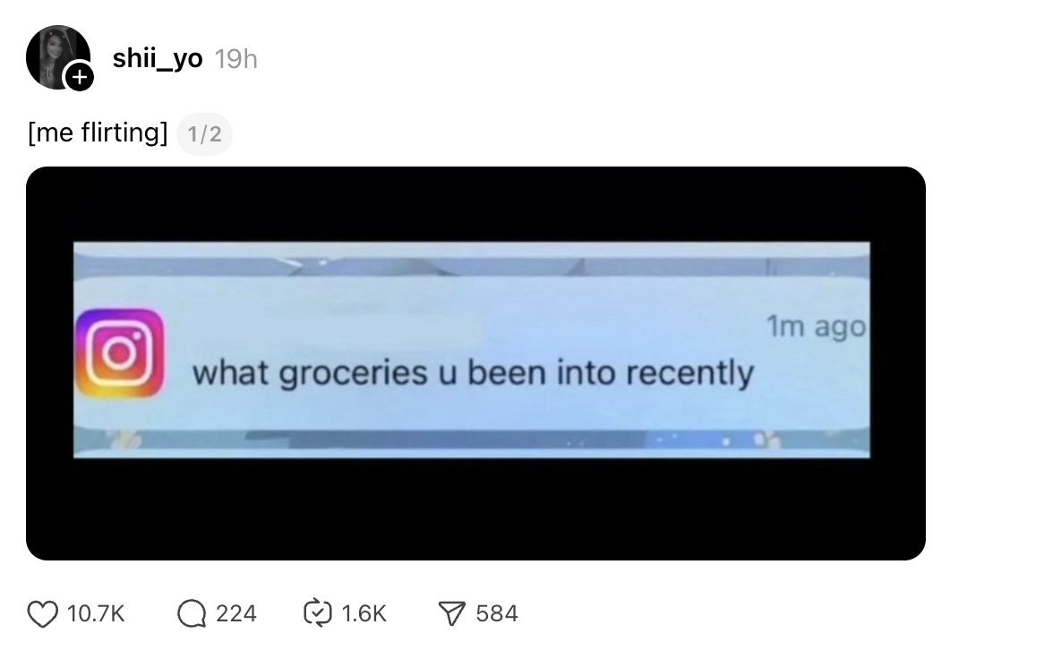
Task: Click the "1m ago" notification time
Action: click(x=816, y=327)
